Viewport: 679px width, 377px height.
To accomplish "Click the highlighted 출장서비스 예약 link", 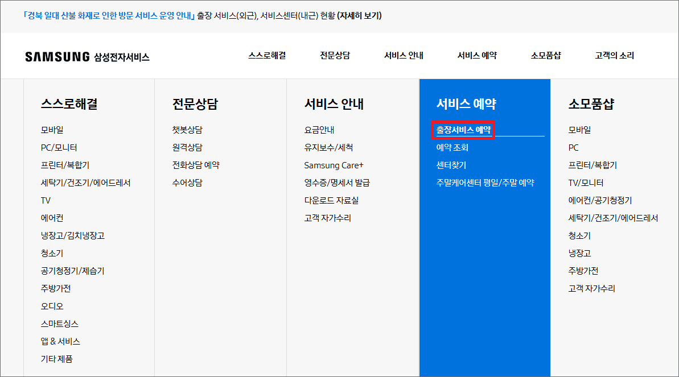I will pyautogui.click(x=463, y=130).
